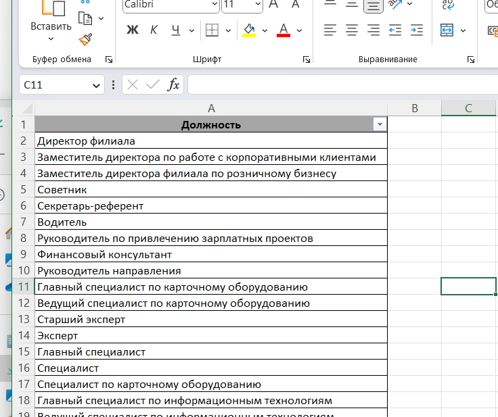Open underline style dropdown arrow
The height and width of the screenshot is (417, 498).
pos(191,30)
